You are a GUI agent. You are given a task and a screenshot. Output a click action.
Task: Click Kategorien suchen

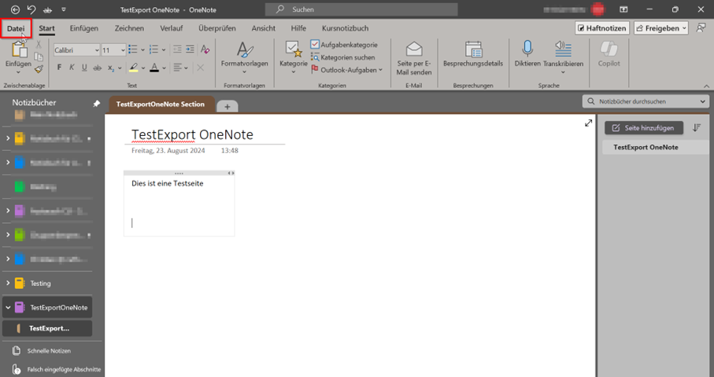pos(343,57)
